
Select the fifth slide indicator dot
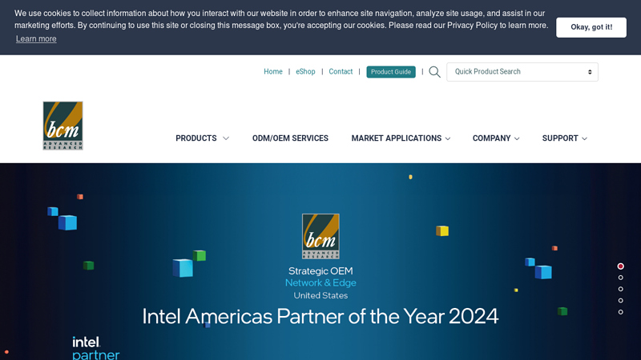tap(620, 312)
